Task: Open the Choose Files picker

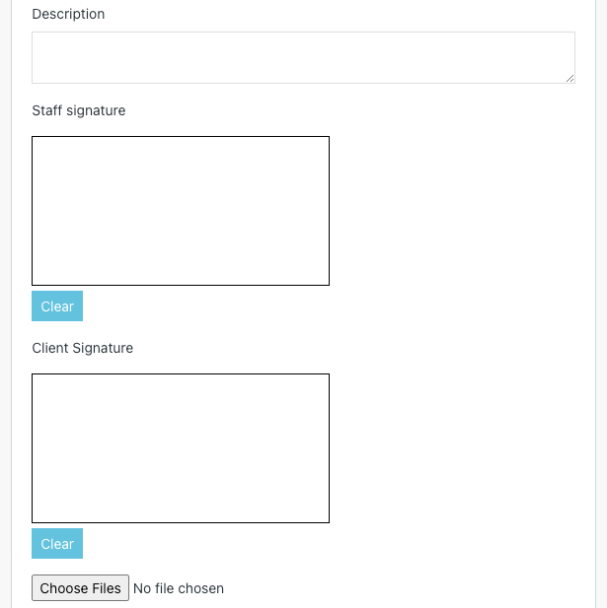Action: 80,588
